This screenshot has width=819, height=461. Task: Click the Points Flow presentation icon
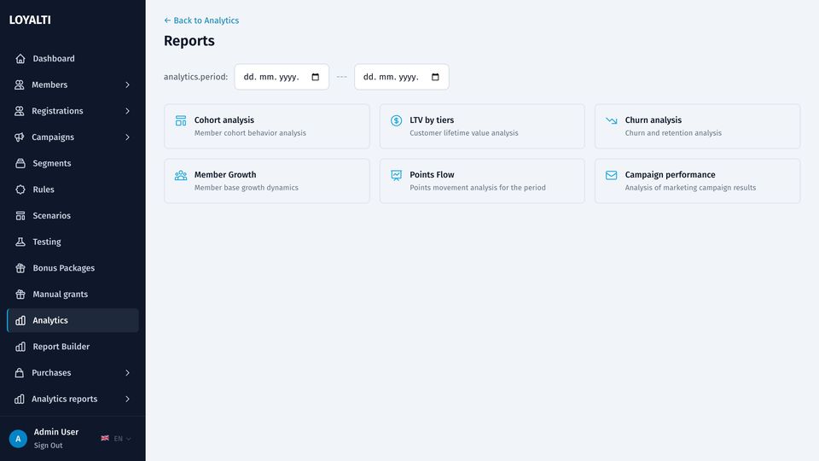point(397,175)
